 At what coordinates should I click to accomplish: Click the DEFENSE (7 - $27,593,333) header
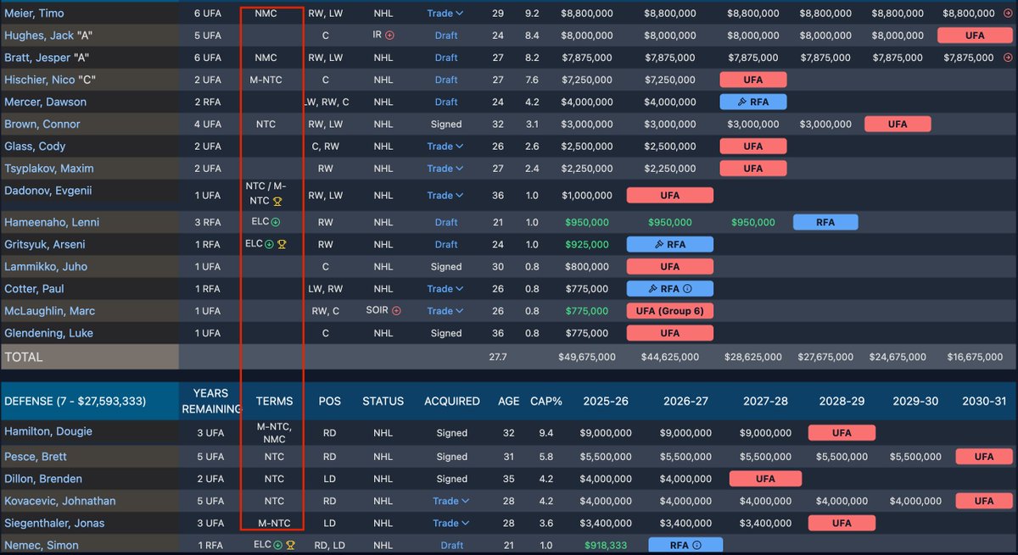(x=75, y=401)
